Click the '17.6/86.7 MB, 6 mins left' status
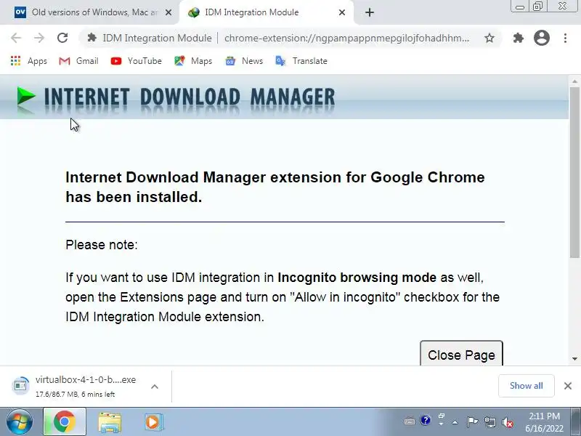 76,394
